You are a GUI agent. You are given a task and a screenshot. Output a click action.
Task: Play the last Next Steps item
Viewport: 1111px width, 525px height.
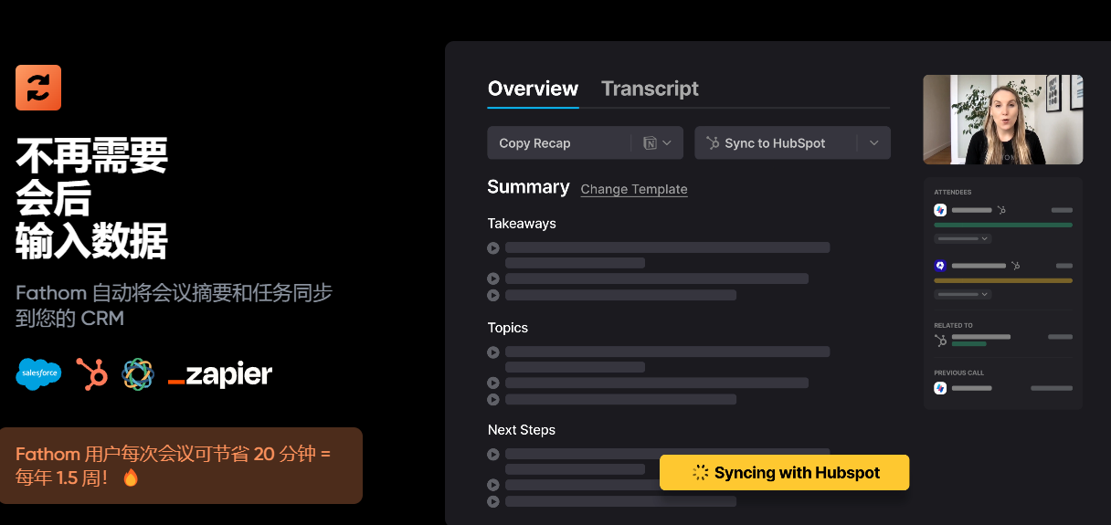click(x=493, y=501)
